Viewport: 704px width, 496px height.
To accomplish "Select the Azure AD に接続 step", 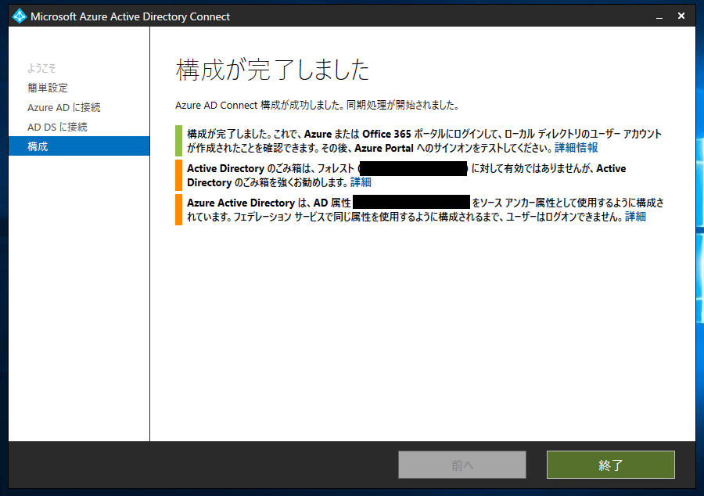I will 64,107.
